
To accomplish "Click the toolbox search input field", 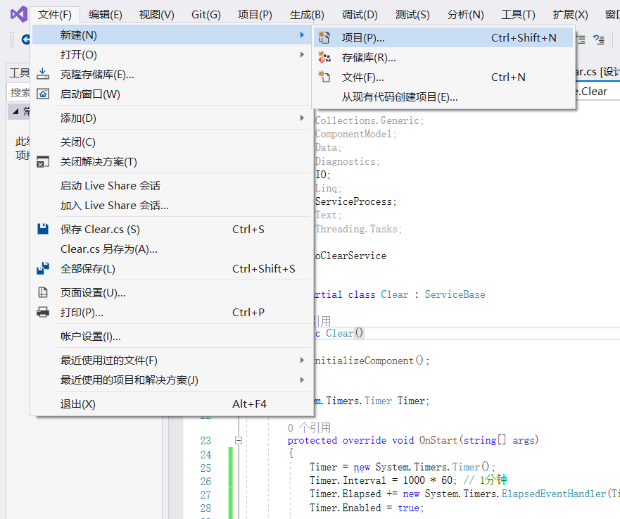I will [18, 92].
